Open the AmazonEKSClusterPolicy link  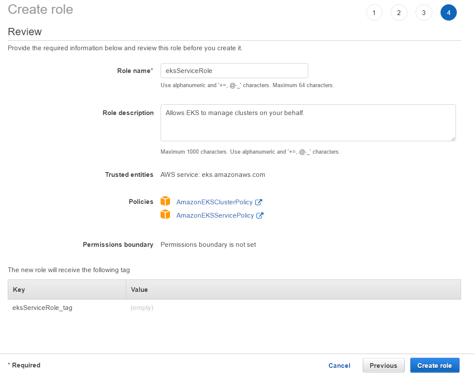pyautogui.click(x=214, y=202)
